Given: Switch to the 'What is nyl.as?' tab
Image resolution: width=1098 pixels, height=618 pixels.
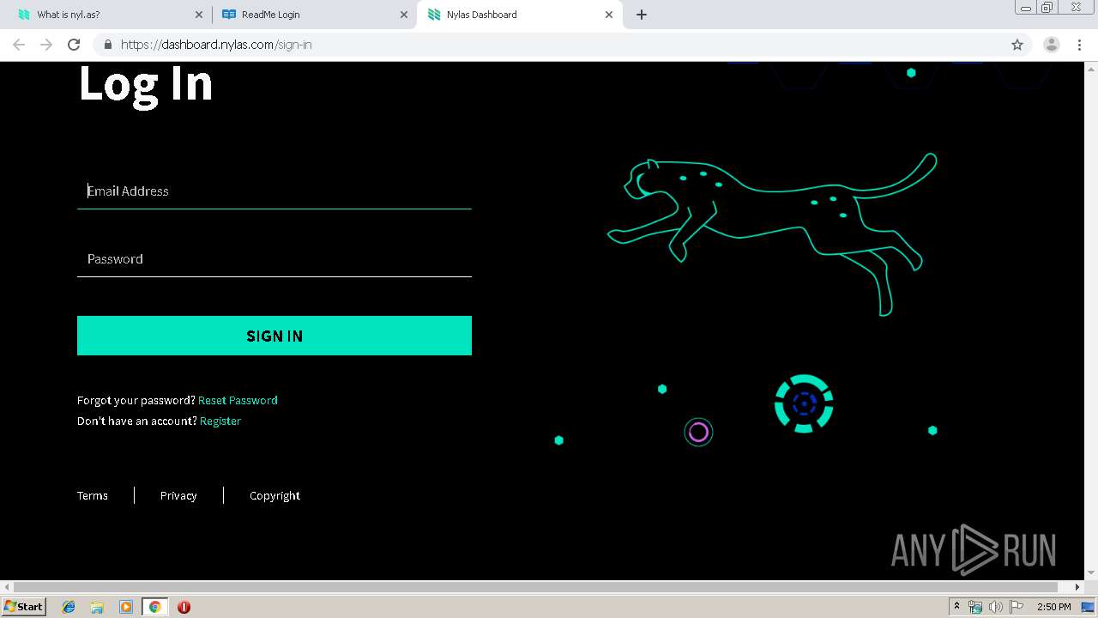Looking at the screenshot, I should click(107, 15).
